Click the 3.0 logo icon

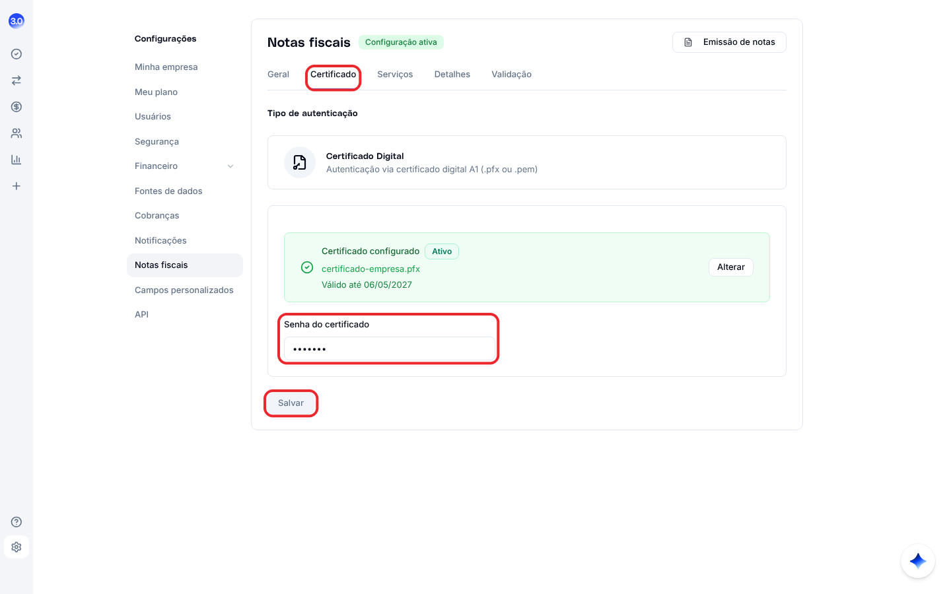[17, 21]
